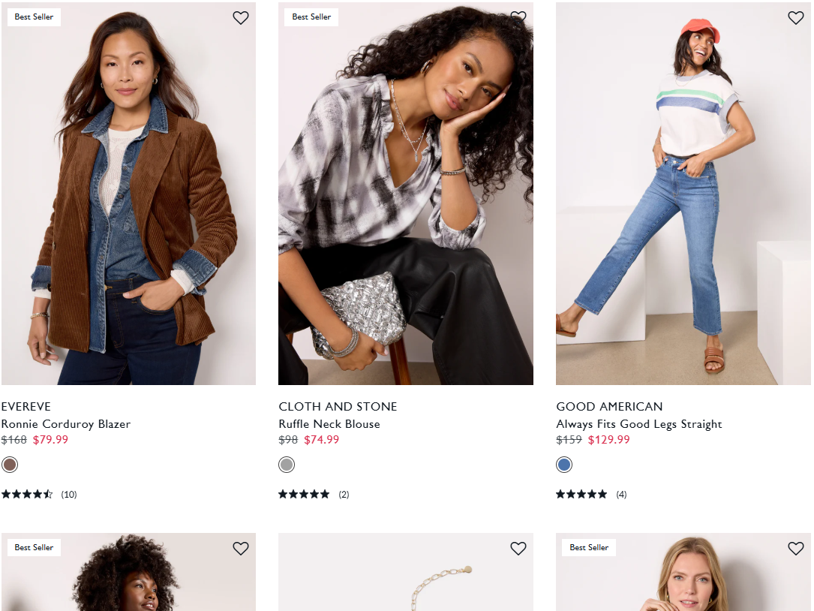Click the corduroy blazer model photo
Viewport: 814px width, 611px height.
[128, 193]
